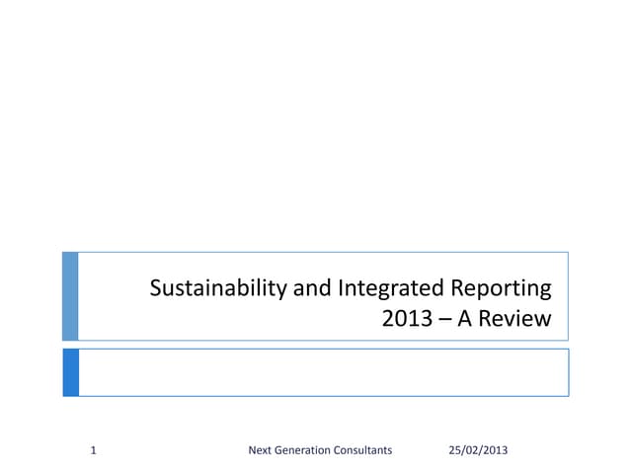The height and width of the screenshot is (474, 632).
Task: Click the word "Next" in the footer
Action: pyautogui.click(x=263, y=450)
